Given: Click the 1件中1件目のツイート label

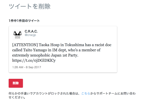Looking at the screenshot, I should coord(24,21).
